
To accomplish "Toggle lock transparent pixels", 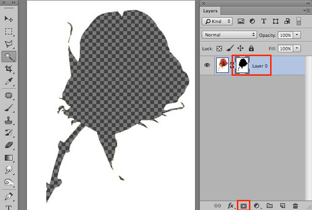I will [x=220, y=48].
